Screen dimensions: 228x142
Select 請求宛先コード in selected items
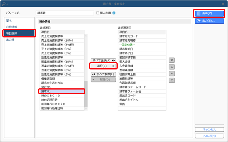click(x=142, y=36)
